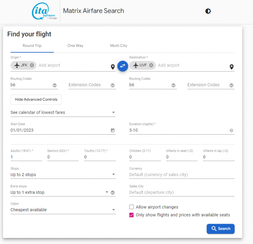Open nearby airports pin for Origin
This screenshot has width=253, height=244.
coord(113,67)
